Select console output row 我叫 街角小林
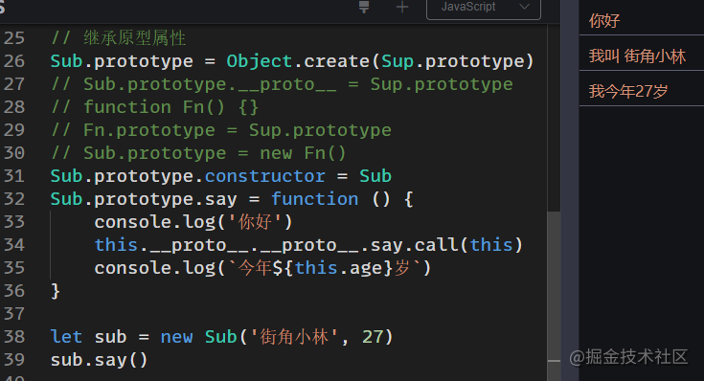The height and width of the screenshot is (381, 704). (642, 56)
